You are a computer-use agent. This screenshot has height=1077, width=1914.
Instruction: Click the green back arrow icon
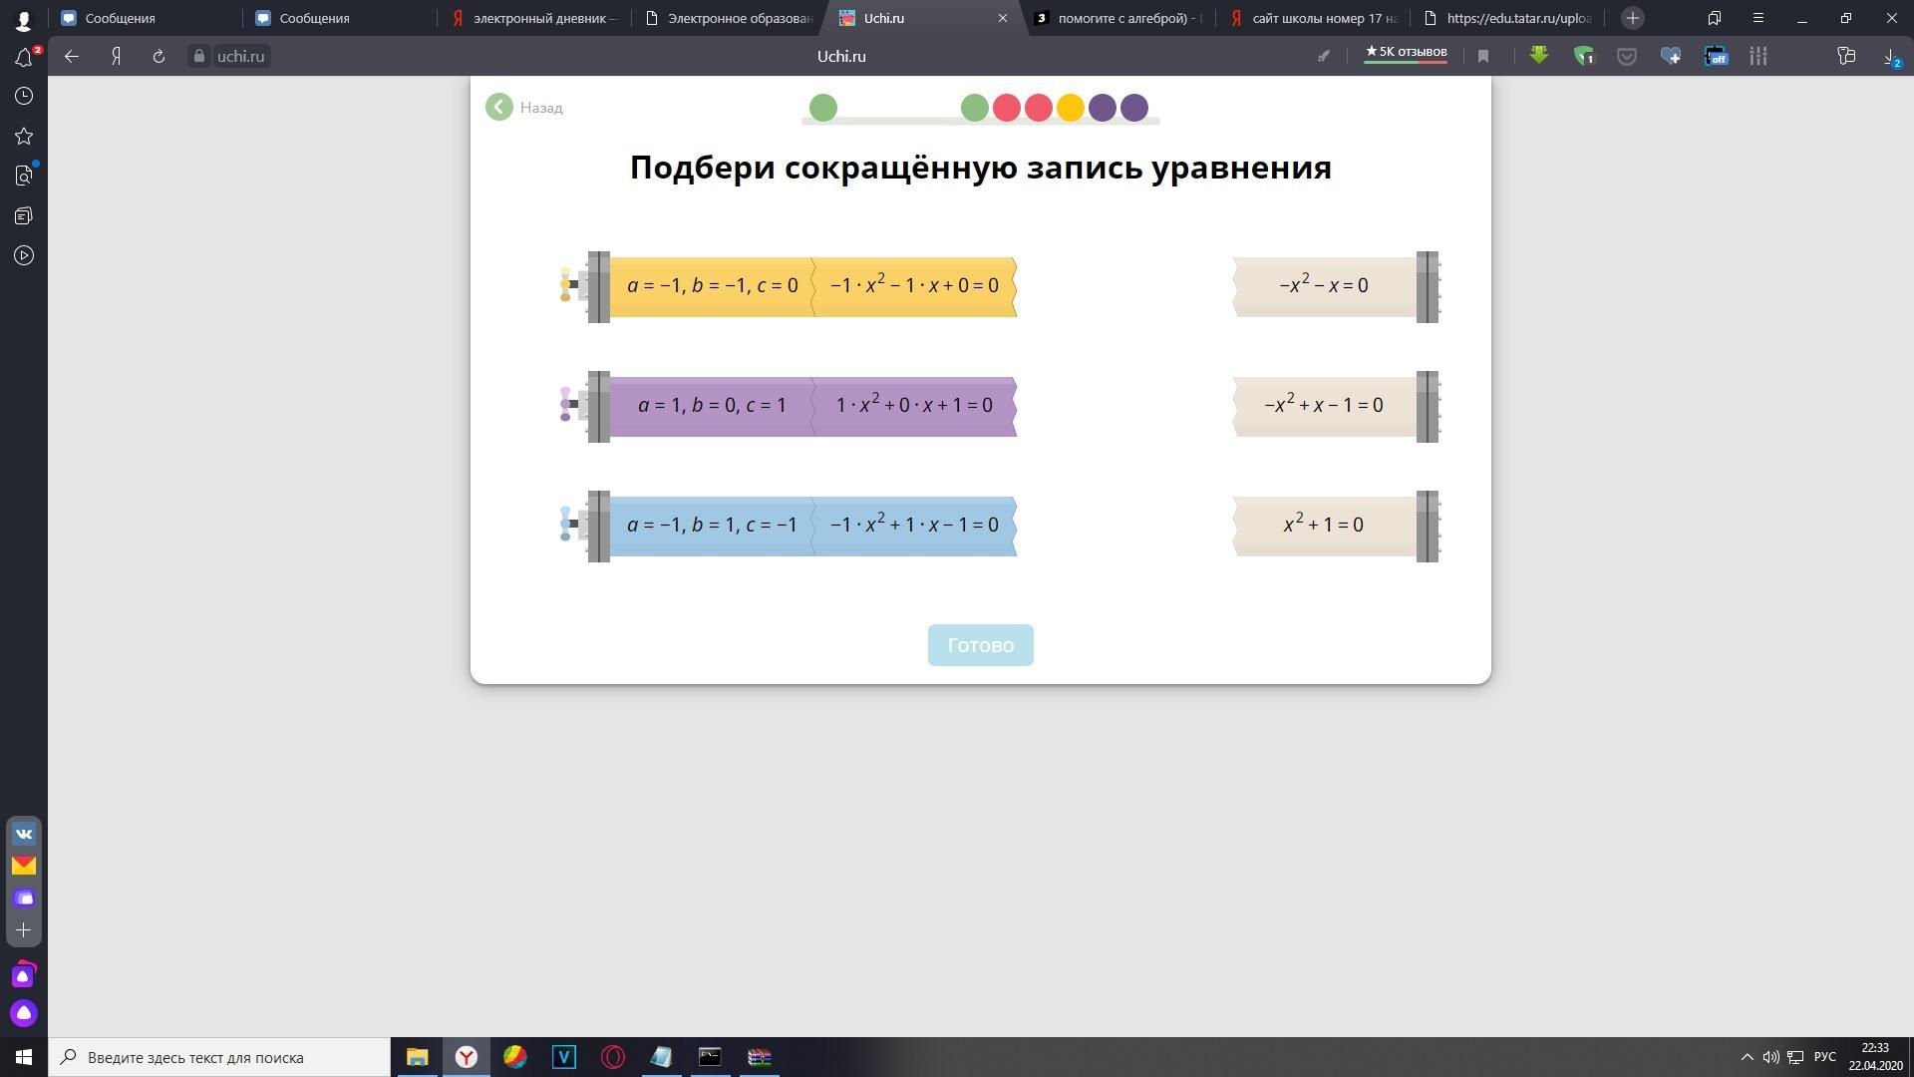pyautogui.click(x=499, y=107)
